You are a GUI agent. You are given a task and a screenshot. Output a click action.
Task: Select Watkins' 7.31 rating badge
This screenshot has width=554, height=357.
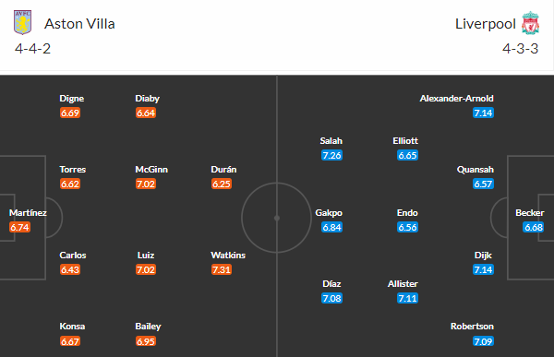point(222,269)
